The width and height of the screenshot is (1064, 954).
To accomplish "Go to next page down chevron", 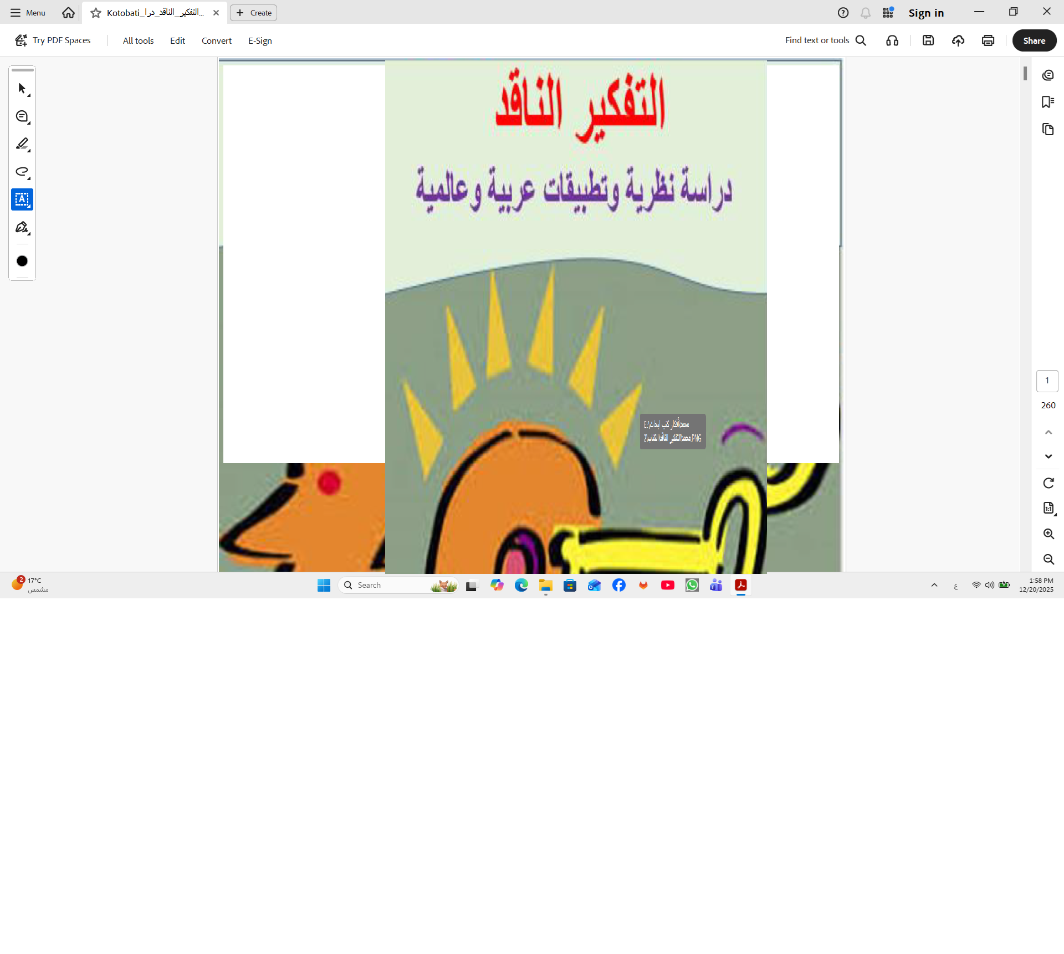I will pyautogui.click(x=1048, y=457).
